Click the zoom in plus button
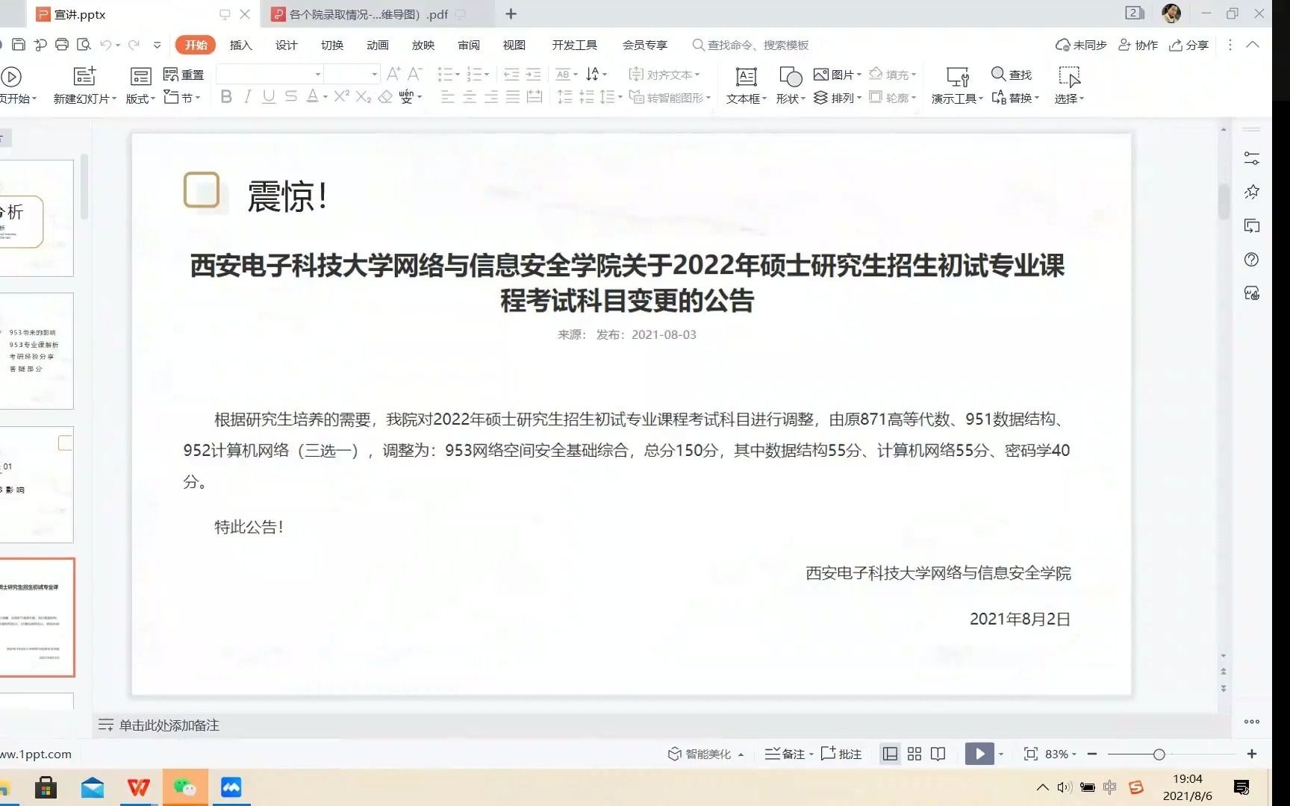 [x=1252, y=754]
